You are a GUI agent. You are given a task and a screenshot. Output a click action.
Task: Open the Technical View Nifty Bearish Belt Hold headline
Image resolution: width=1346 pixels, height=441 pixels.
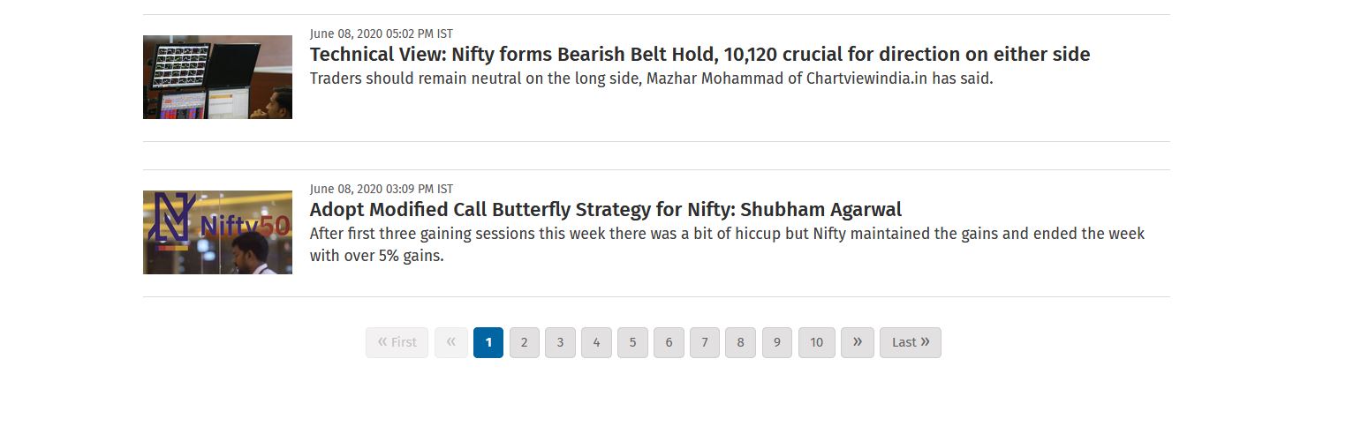[699, 54]
